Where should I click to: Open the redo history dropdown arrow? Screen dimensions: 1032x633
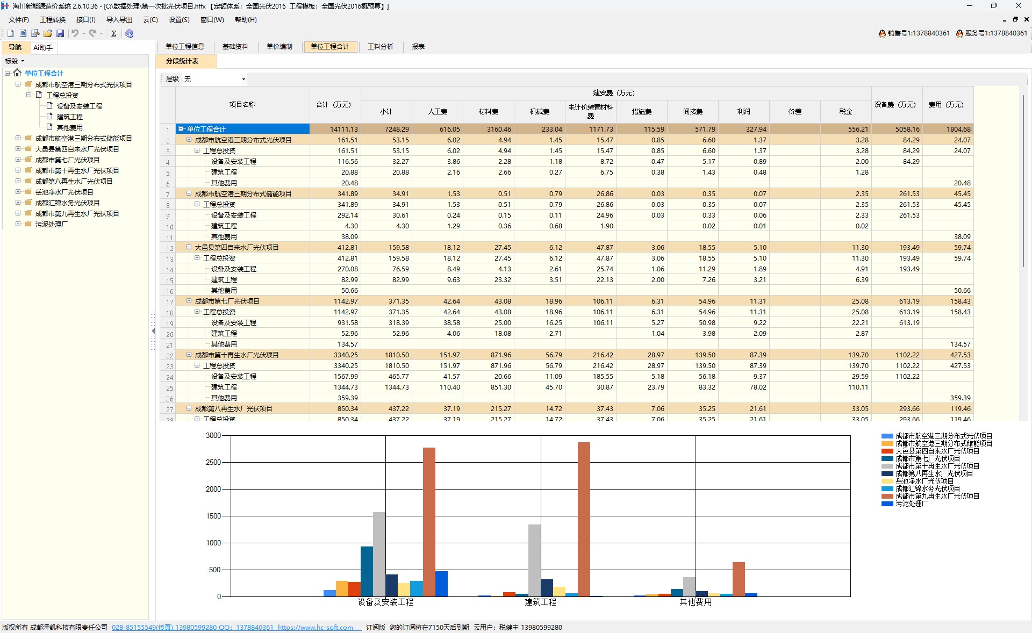tap(101, 33)
